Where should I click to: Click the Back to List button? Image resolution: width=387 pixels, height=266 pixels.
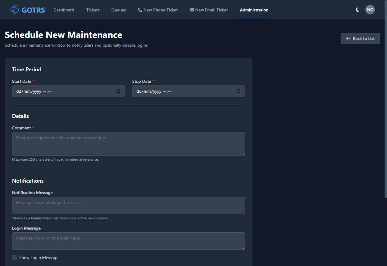coord(360,38)
